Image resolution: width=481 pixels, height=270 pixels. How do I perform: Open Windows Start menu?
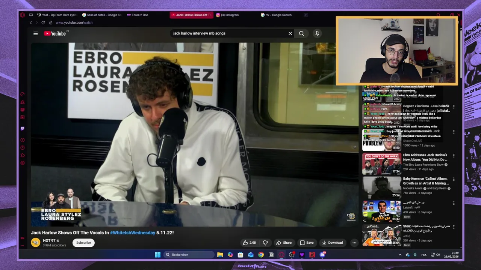(x=158, y=255)
